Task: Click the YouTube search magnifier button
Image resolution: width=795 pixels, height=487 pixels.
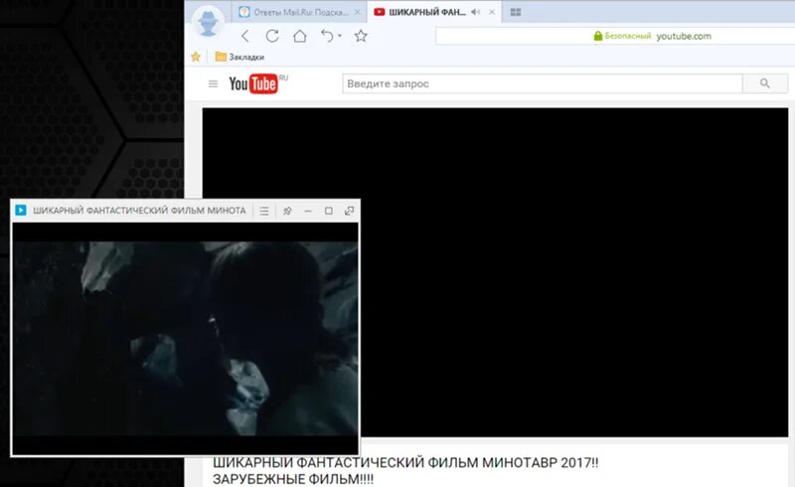Action: [765, 83]
